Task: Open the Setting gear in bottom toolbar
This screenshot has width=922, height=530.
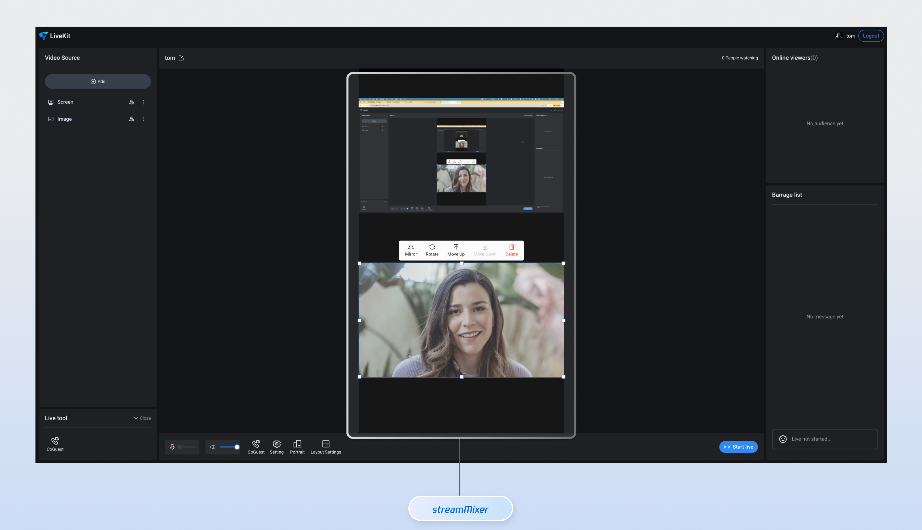Action: (x=276, y=446)
